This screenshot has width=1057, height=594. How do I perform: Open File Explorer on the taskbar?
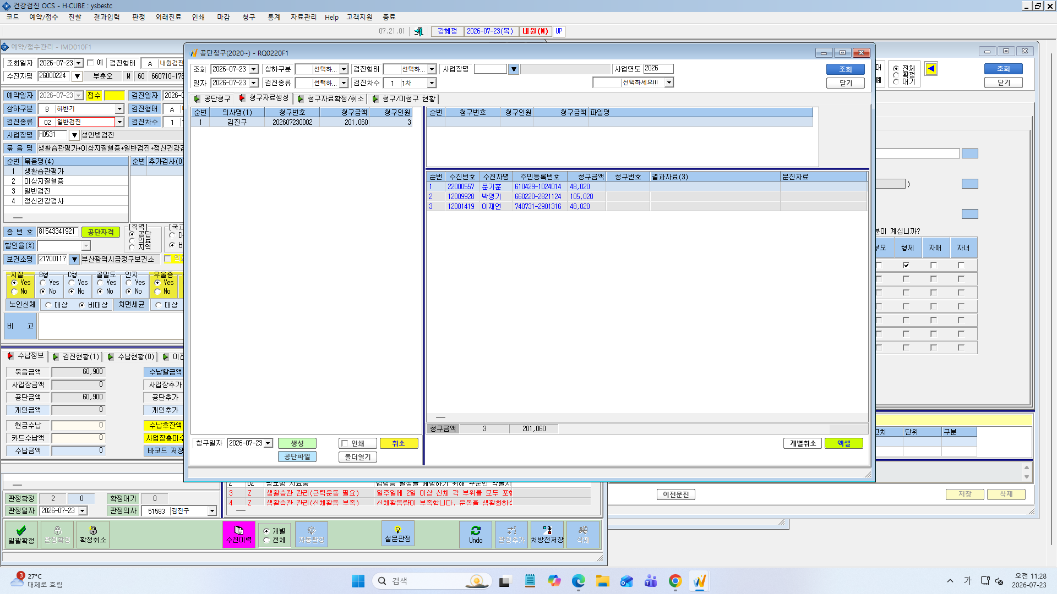602,581
